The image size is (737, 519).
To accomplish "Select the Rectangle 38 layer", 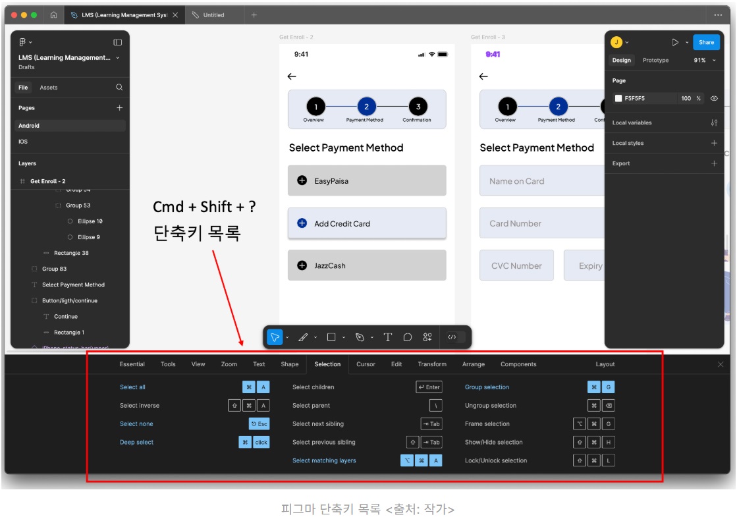I will point(70,253).
